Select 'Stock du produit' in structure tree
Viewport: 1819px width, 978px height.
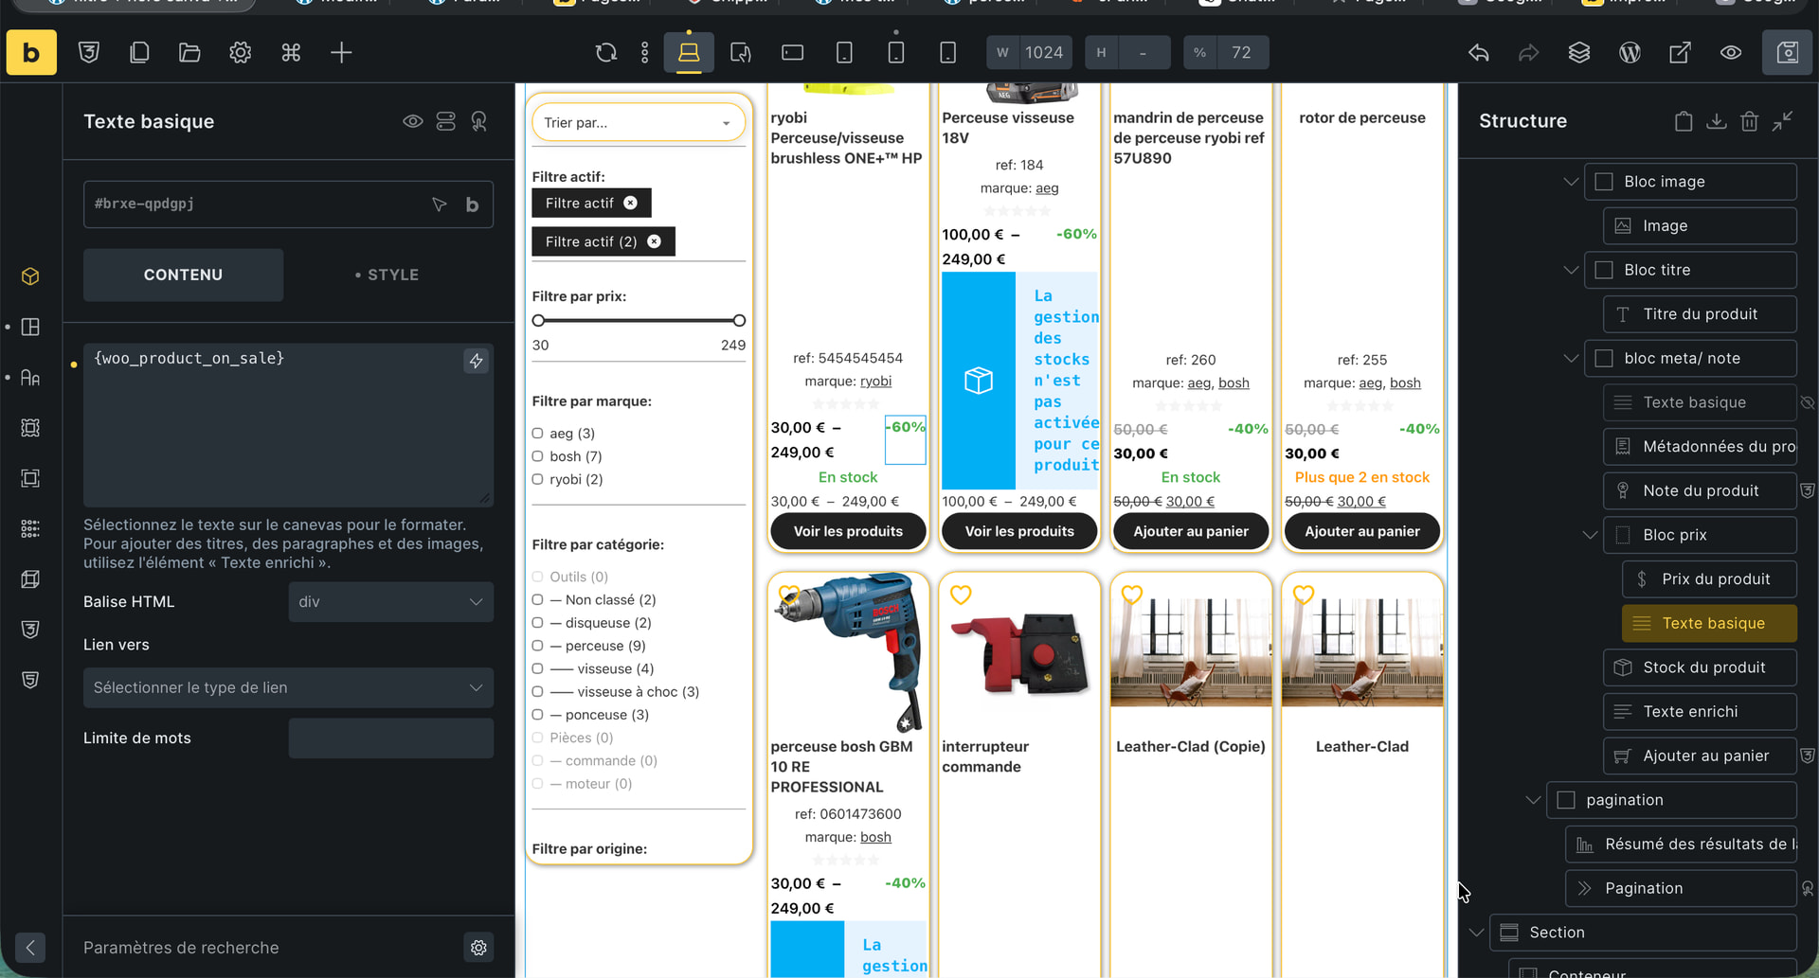point(1702,667)
